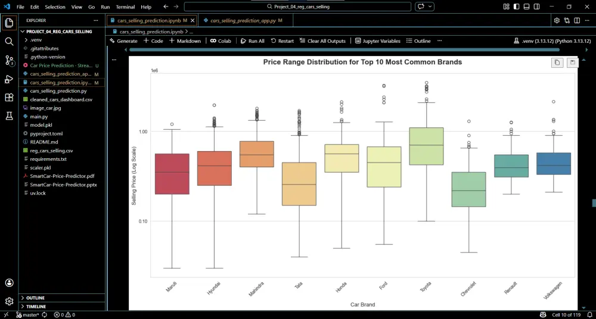Click the command center search box
The width and height of the screenshot is (596, 319).
pyautogui.click(x=297, y=7)
